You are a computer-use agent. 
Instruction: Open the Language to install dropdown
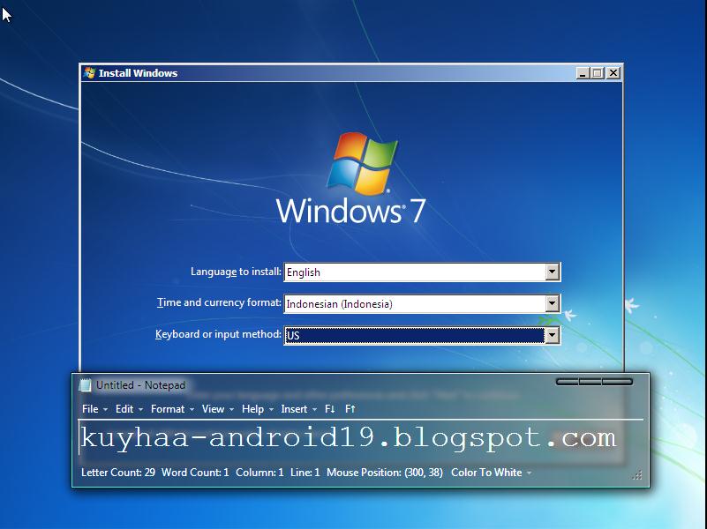(x=553, y=272)
